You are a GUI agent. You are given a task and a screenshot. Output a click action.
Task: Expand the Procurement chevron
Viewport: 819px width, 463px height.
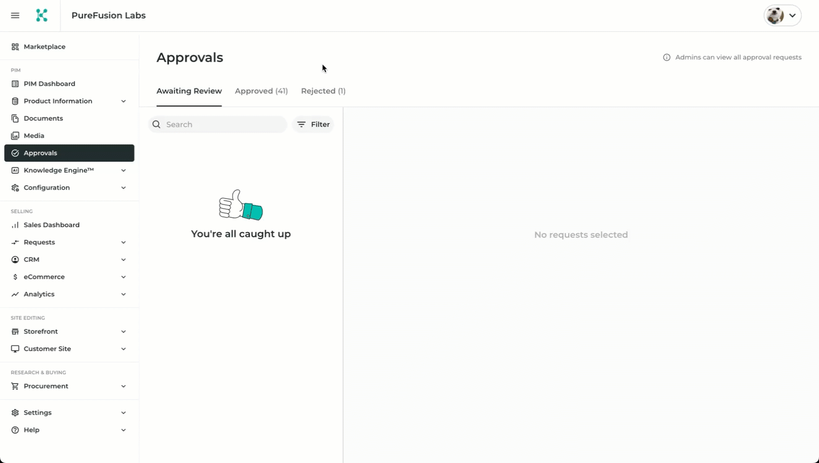[123, 386]
